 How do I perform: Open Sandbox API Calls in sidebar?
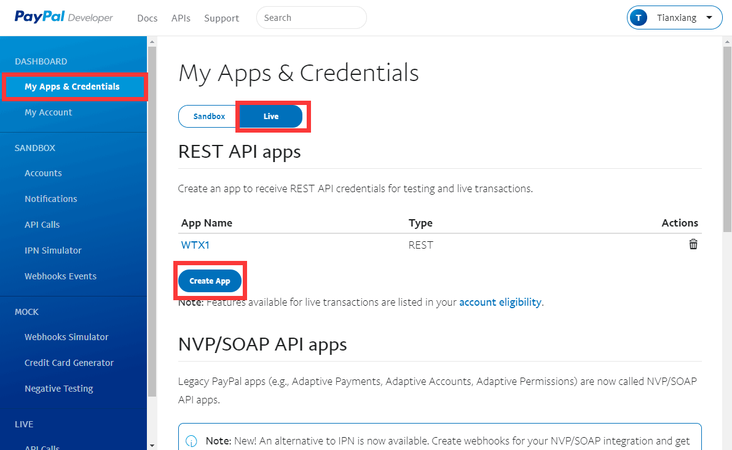(x=42, y=225)
